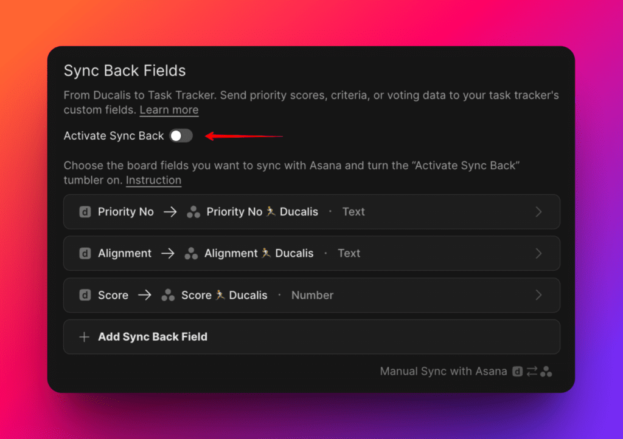Click the sync arrows icon near Manual Sync
This screenshot has width=623, height=439.
(531, 371)
